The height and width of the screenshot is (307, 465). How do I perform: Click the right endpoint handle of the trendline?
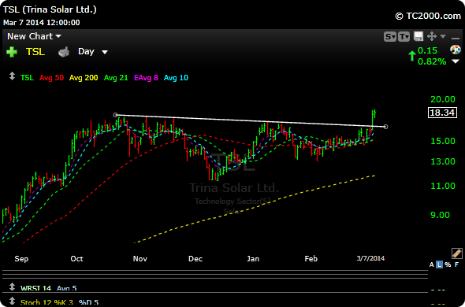(x=385, y=127)
